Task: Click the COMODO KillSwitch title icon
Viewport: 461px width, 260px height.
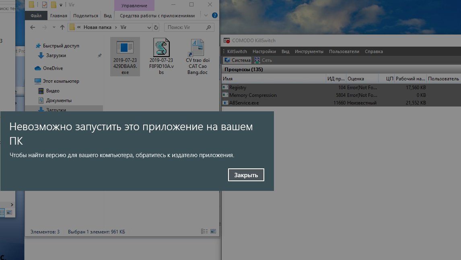Action: [226, 41]
